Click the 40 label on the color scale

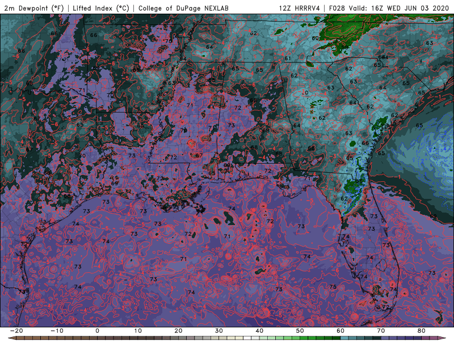(259, 331)
